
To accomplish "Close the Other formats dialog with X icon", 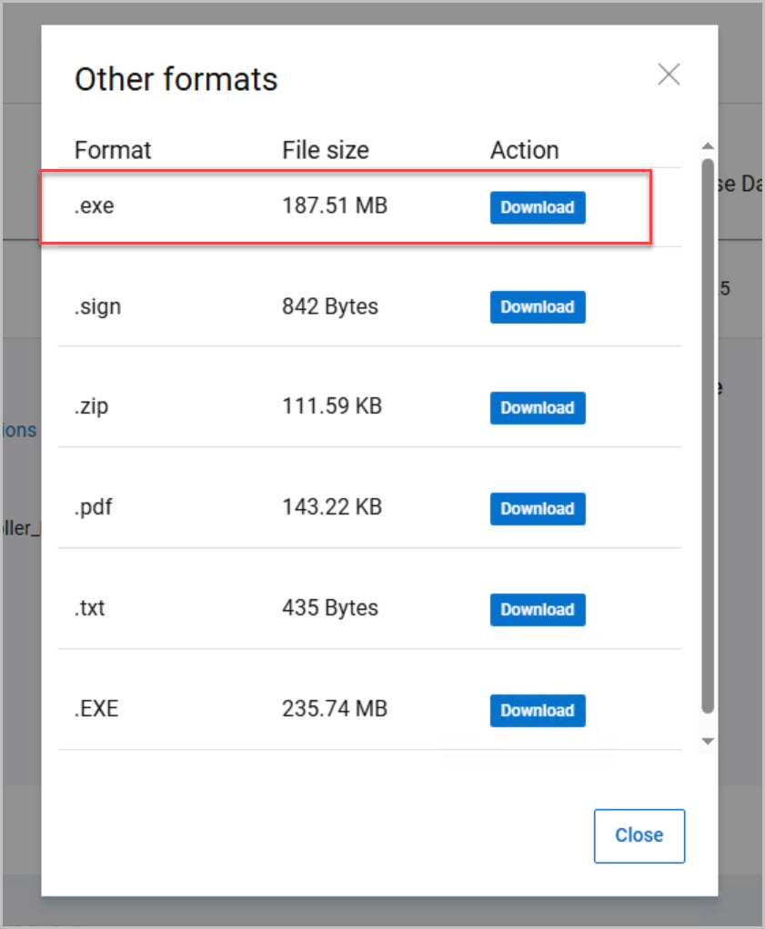I will (669, 75).
